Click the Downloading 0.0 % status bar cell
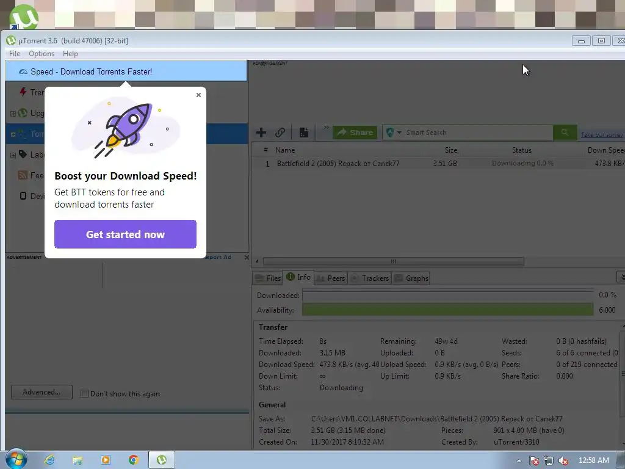This screenshot has height=469, width=625. coord(522,163)
